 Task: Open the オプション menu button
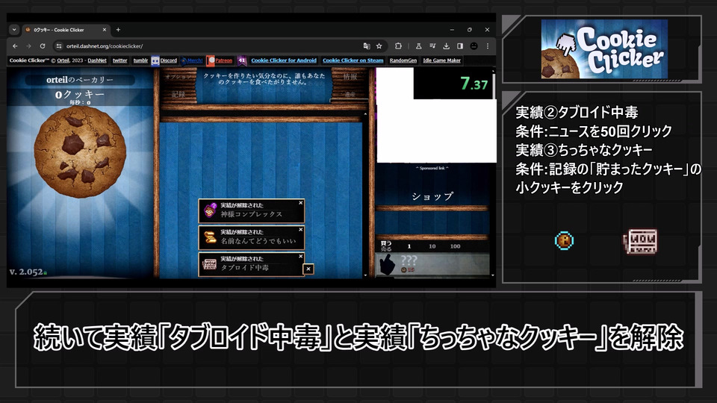click(178, 77)
